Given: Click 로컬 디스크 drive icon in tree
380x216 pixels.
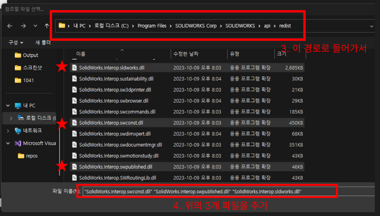Looking at the screenshot, I should (x=21, y=118).
